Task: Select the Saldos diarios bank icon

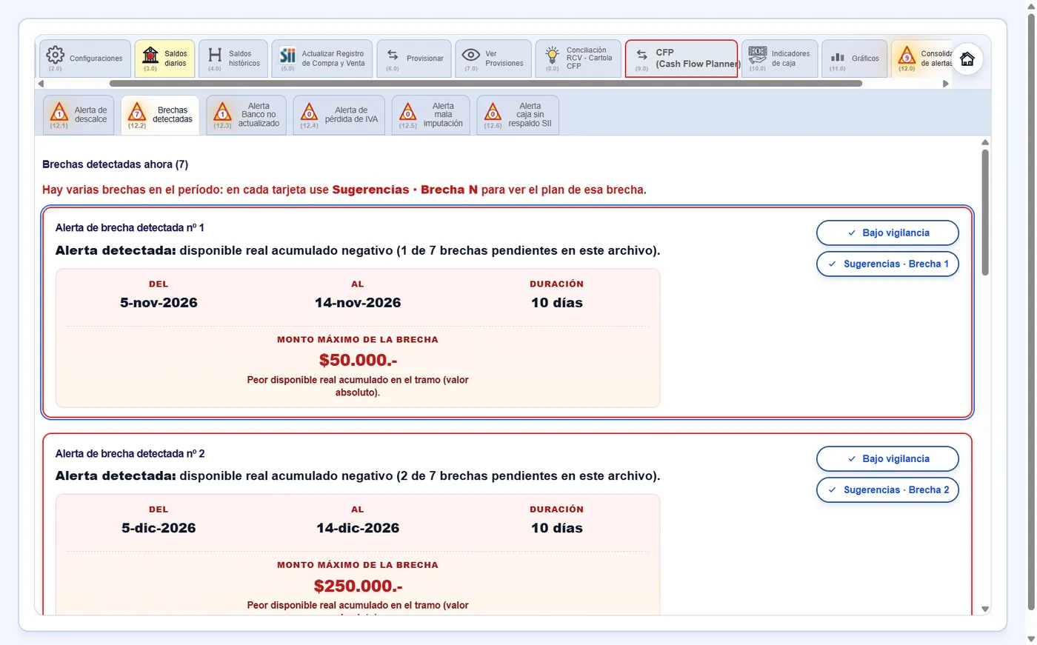Action: tap(150, 55)
